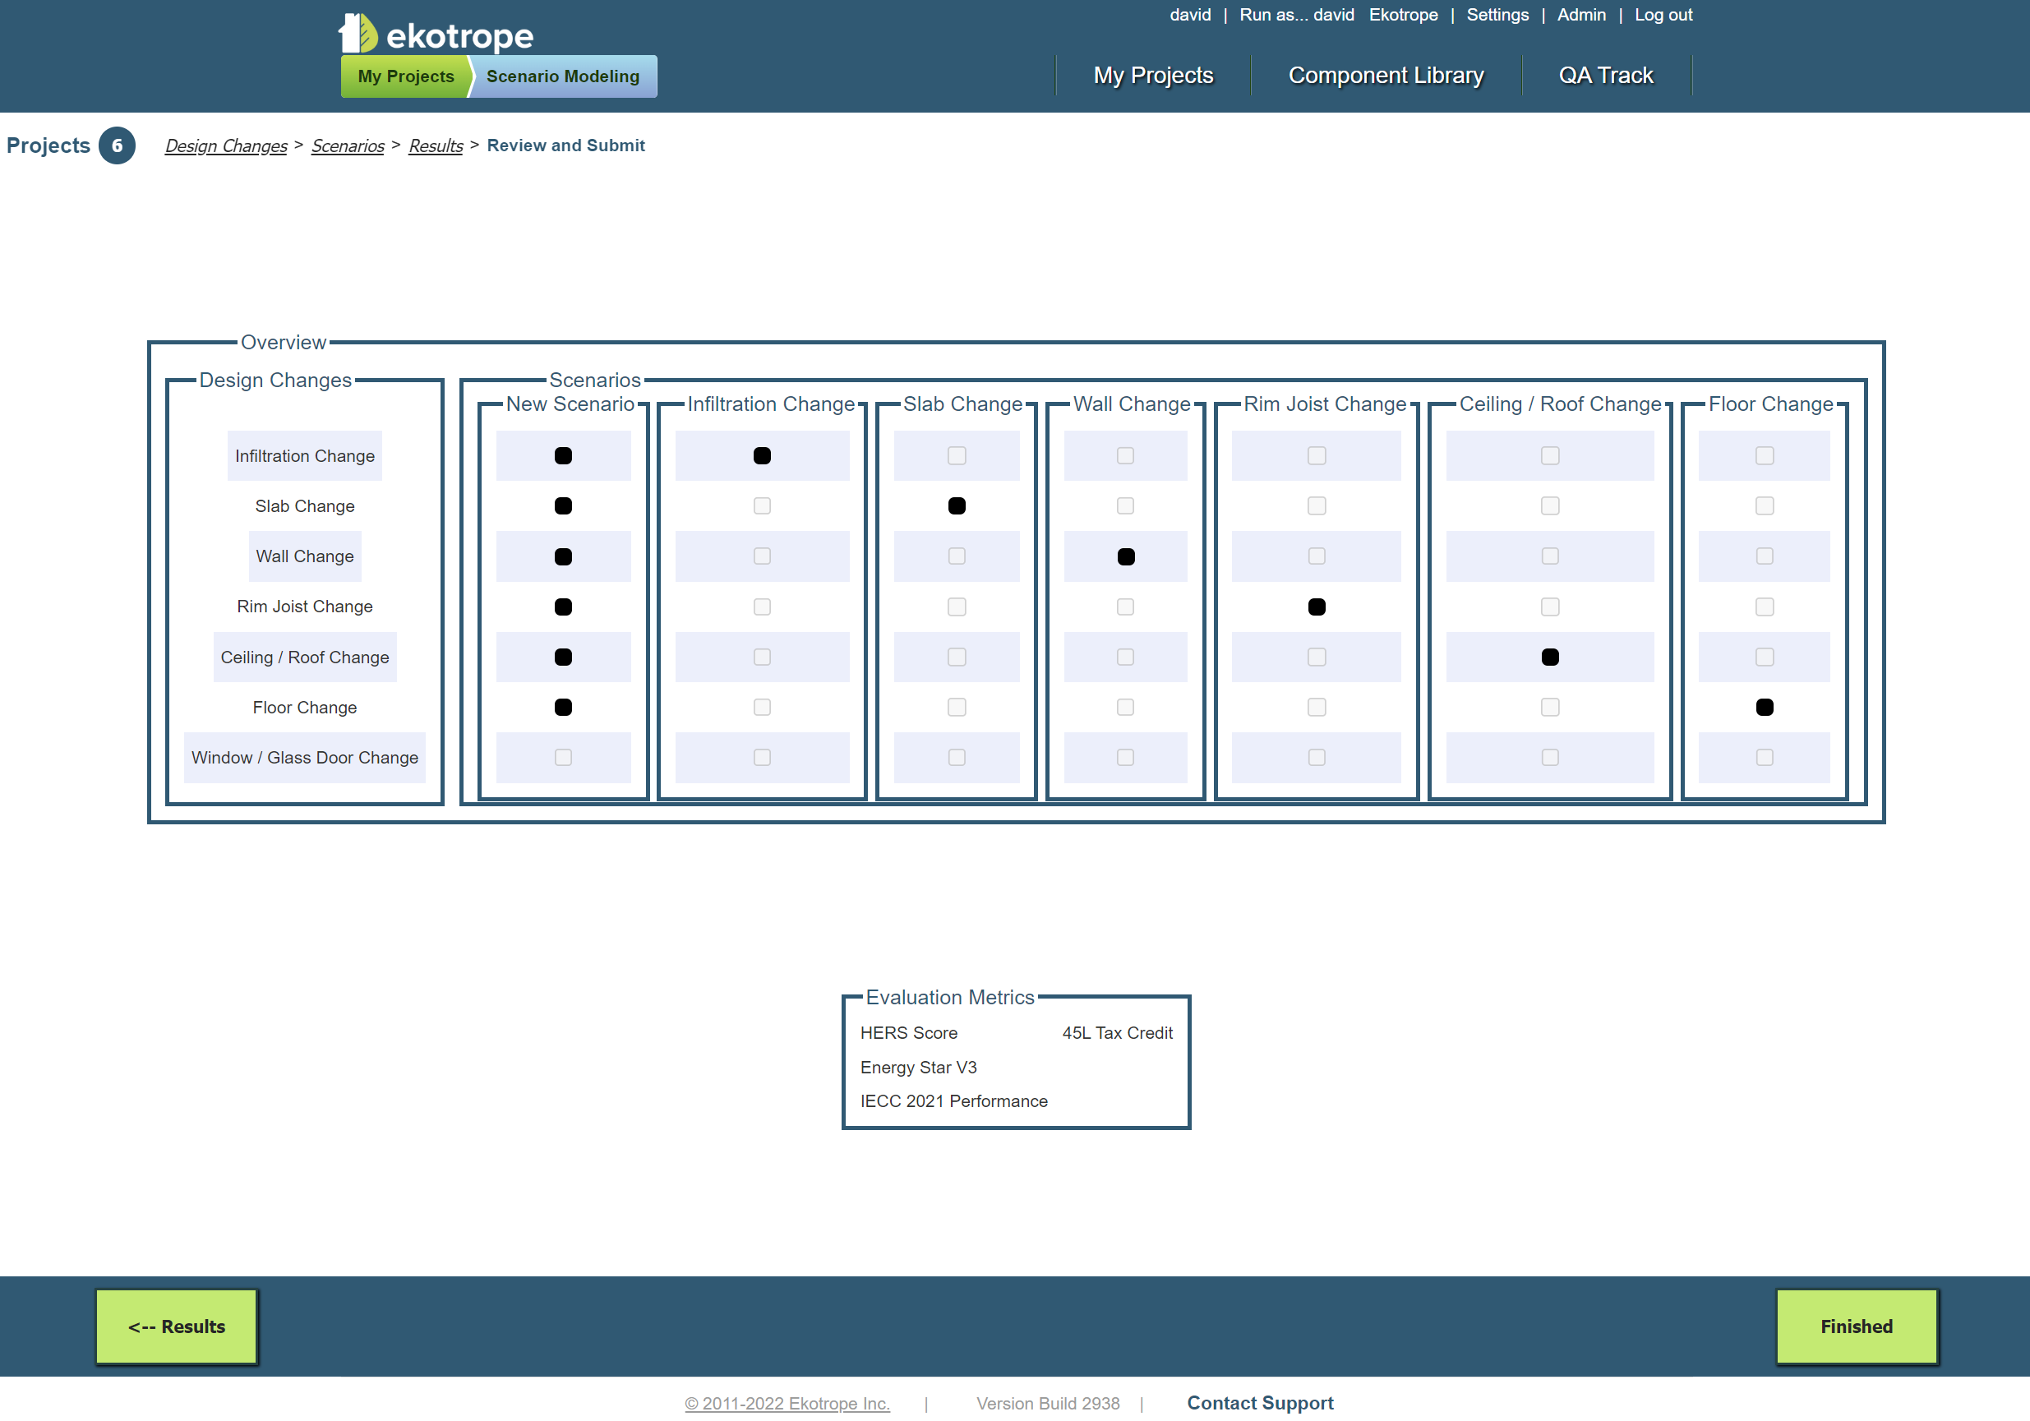Click the Contact Support link
Viewport: 2030px width, 1421px height.
(1260, 1402)
